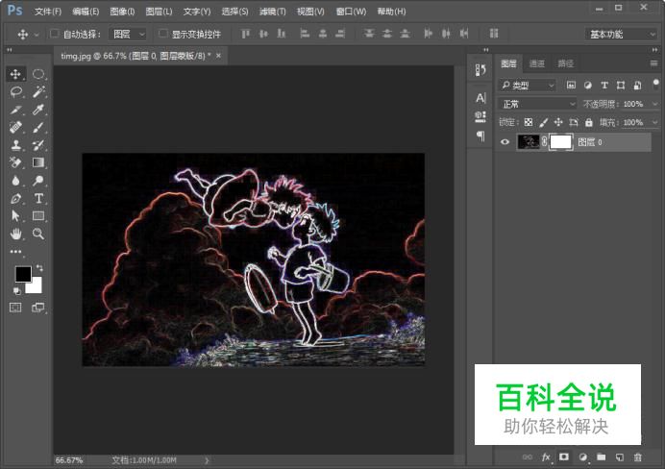Open the 文件(F) menu

pyautogui.click(x=48, y=12)
